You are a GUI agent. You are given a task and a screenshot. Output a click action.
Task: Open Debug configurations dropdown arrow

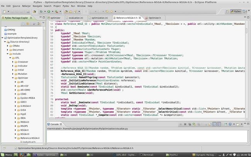[45, 12]
